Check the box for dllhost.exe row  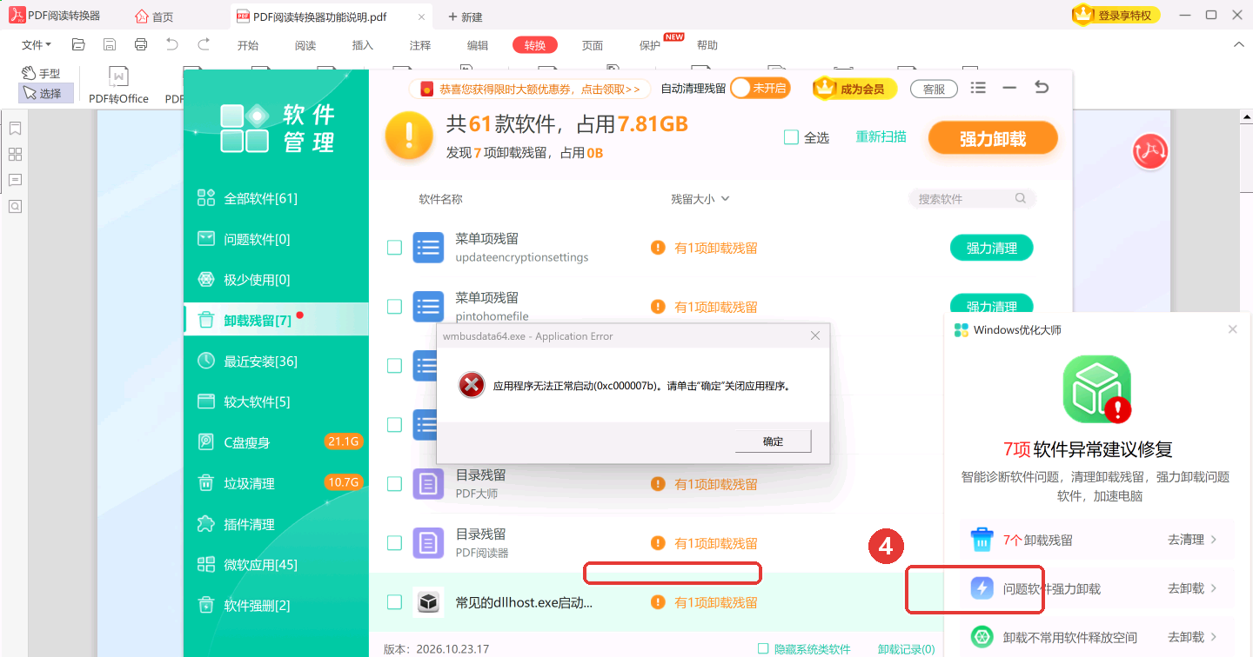point(394,602)
